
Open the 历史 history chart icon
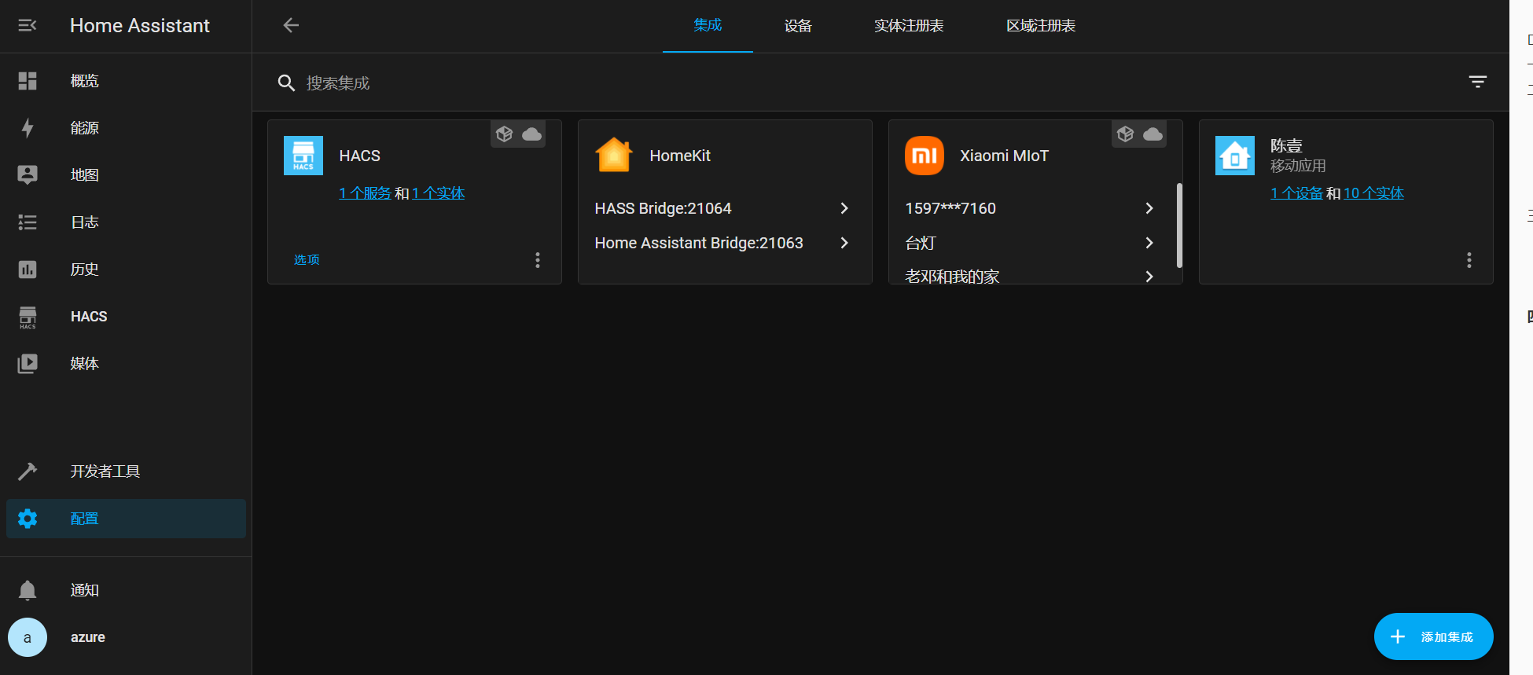(x=28, y=270)
